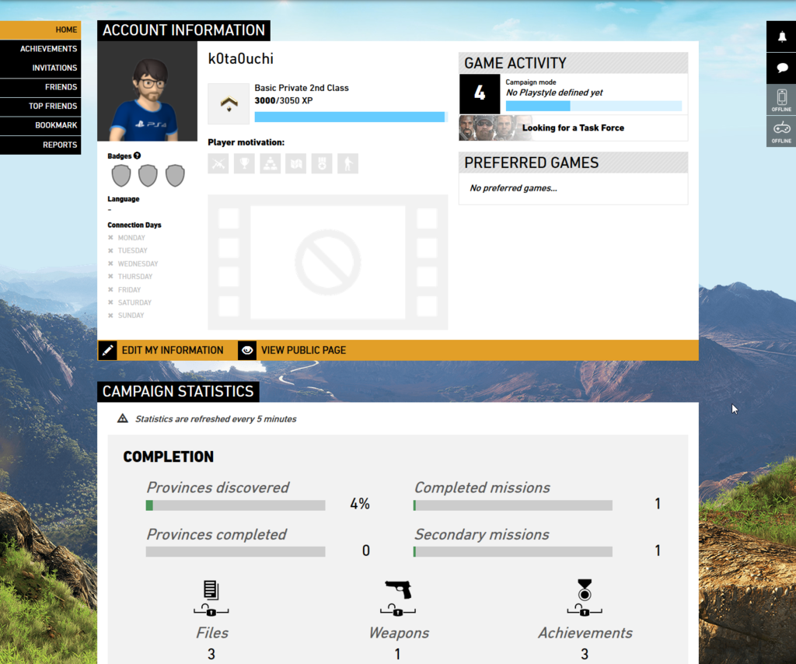Open the Invitations menu item

tap(40, 68)
